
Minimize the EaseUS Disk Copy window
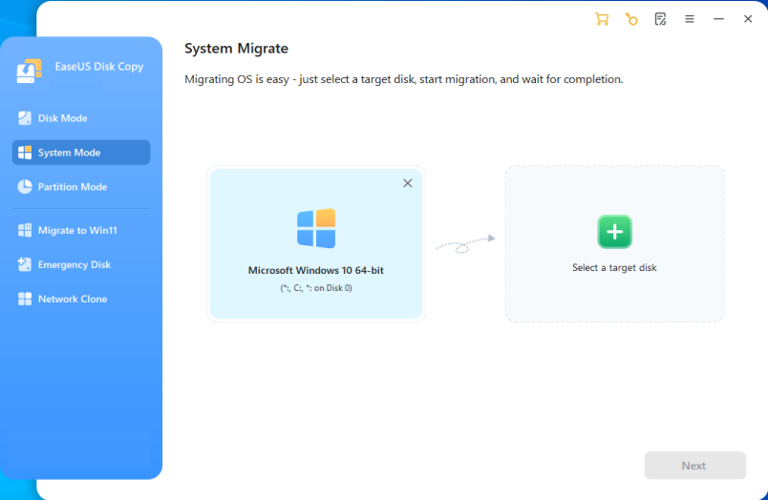(718, 19)
